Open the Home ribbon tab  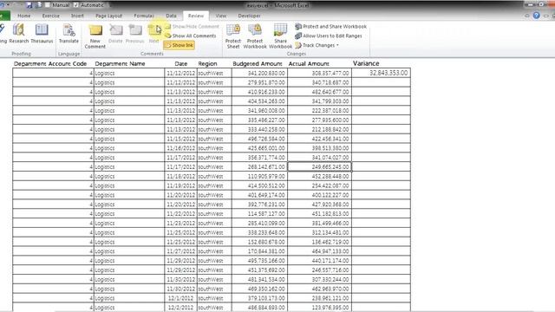click(x=24, y=16)
